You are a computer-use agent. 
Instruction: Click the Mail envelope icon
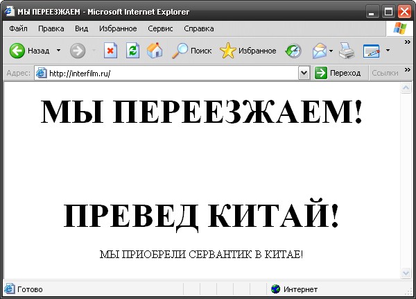pyautogui.click(x=320, y=51)
